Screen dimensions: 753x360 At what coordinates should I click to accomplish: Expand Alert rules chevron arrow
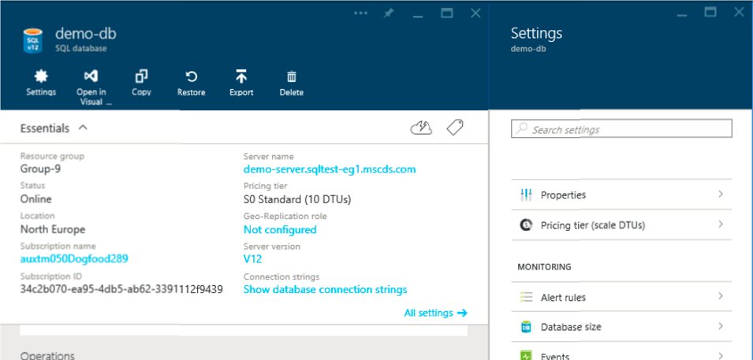tap(721, 296)
